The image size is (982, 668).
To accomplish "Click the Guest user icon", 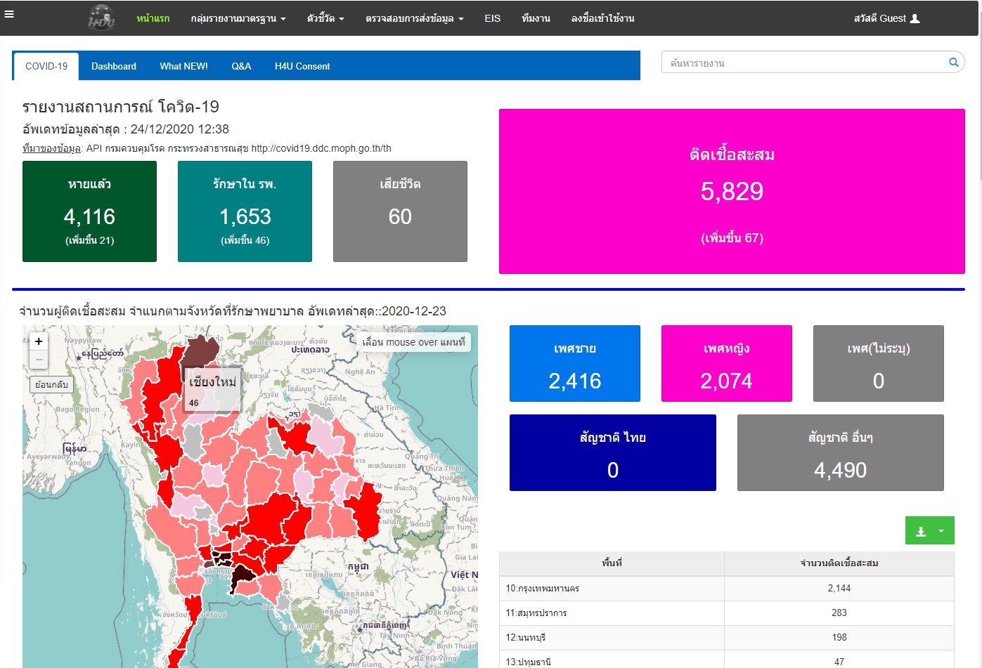I will point(915,18).
